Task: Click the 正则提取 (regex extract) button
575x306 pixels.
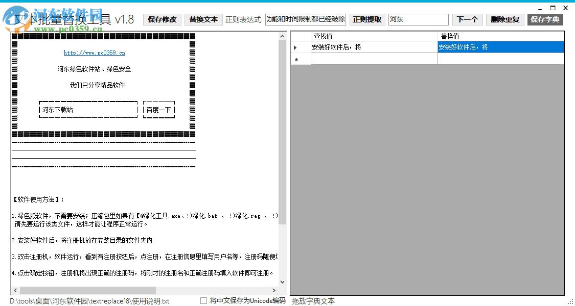Action: pyautogui.click(x=366, y=19)
